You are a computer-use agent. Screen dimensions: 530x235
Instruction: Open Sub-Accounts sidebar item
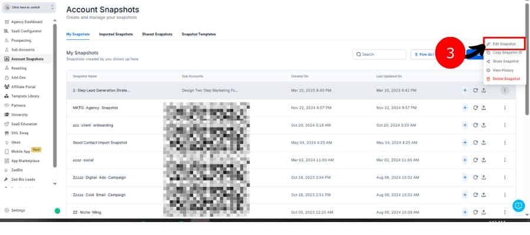point(23,49)
